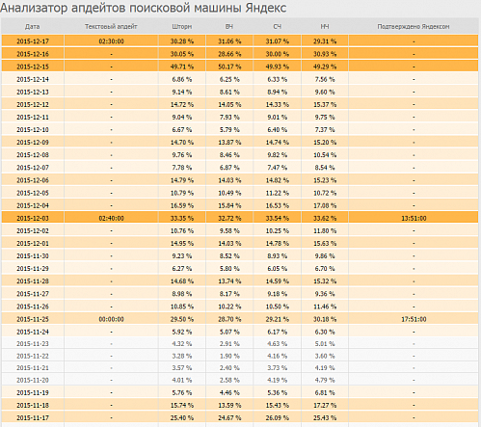Click Yandex confirmation time 17:51:00

[414, 319]
